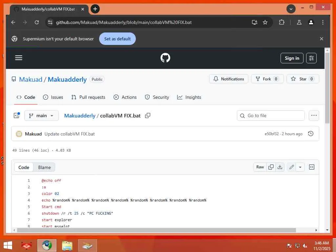Switch to the Pull requests tab
336x252 pixels.
pos(88,97)
